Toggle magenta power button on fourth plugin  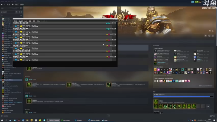(109, 40)
